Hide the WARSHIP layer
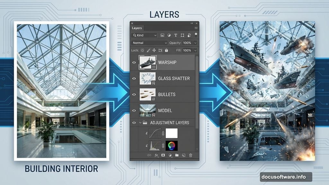The image size is (329, 185). pos(134,62)
